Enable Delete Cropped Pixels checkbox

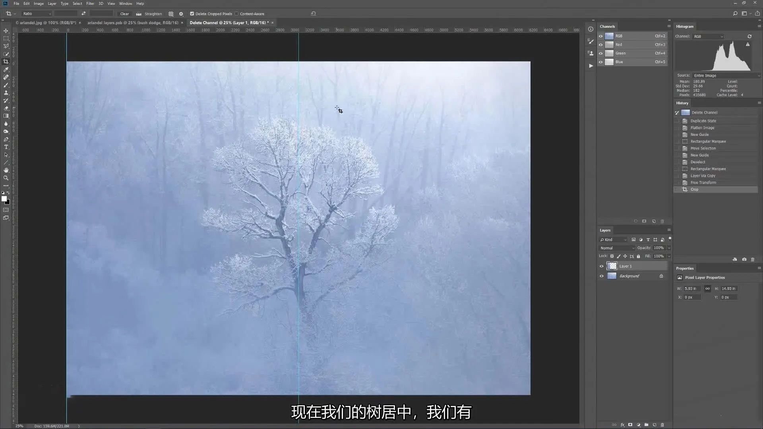[x=191, y=14]
